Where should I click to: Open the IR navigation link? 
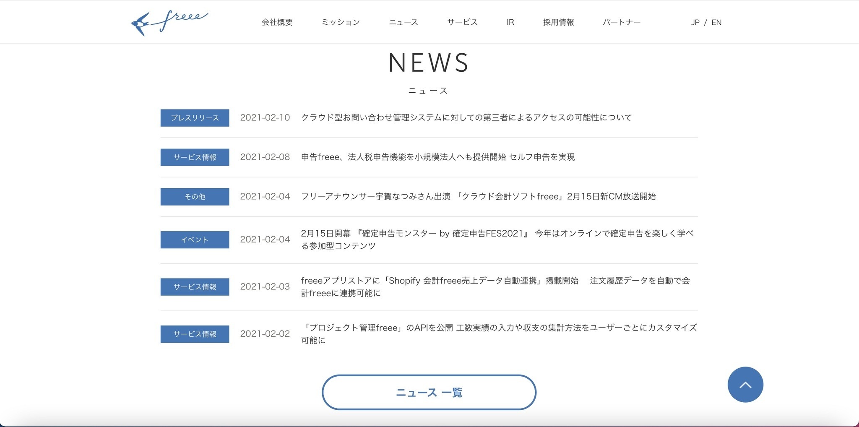point(510,22)
